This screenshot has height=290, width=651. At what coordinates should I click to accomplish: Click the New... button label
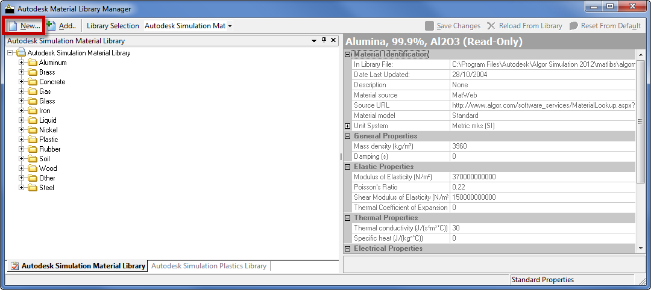[x=30, y=26]
